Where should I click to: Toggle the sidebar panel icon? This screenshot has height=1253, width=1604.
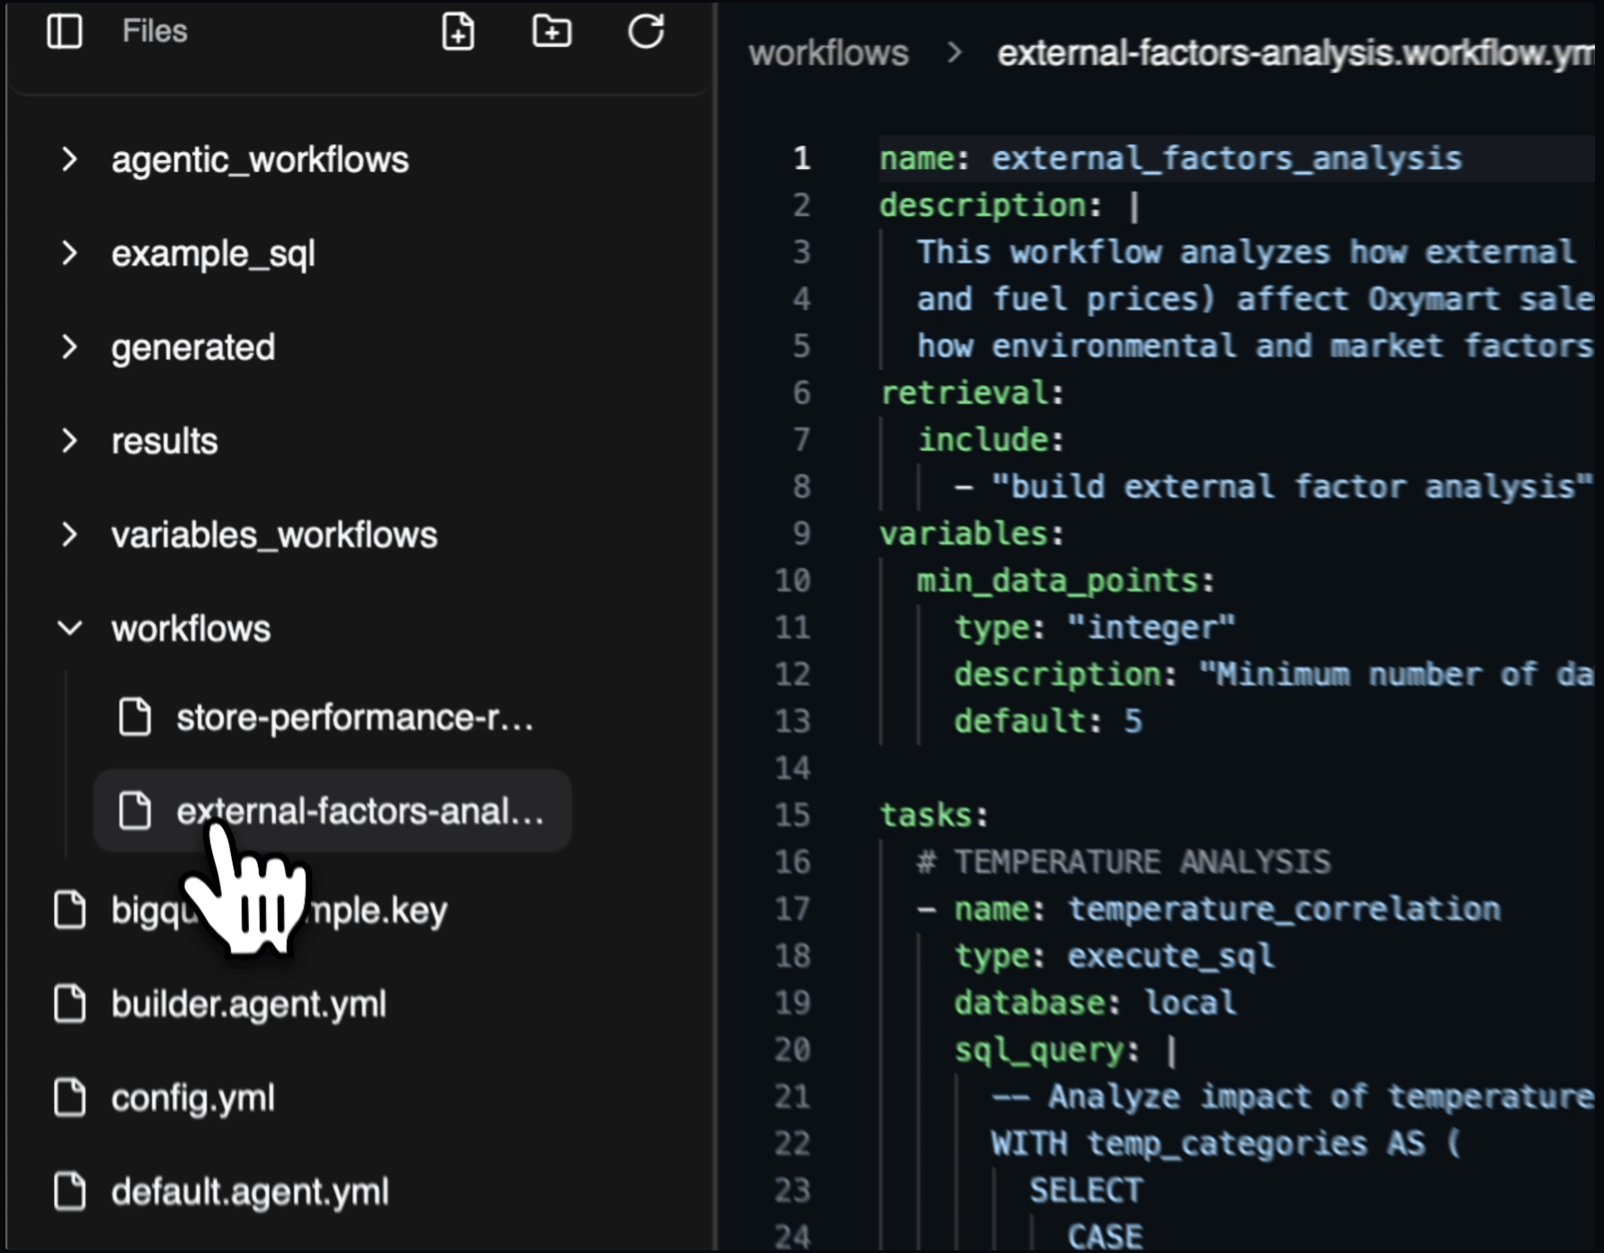tap(64, 31)
